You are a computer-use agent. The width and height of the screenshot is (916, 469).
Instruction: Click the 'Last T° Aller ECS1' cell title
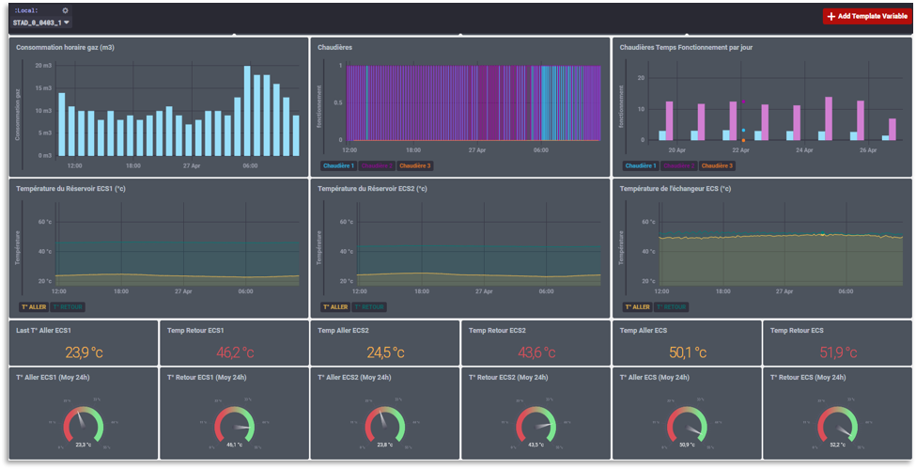point(43,331)
